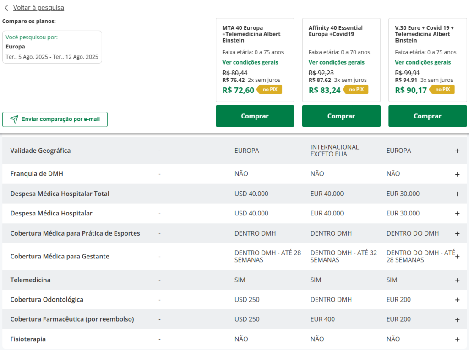Image resolution: width=469 pixels, height=350 pixels.
Task: Expand the Fisioterapia row
Action: tap(457, 339)
